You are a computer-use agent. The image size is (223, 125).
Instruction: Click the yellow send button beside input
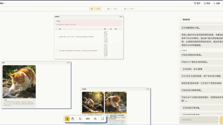coord(221,120)
